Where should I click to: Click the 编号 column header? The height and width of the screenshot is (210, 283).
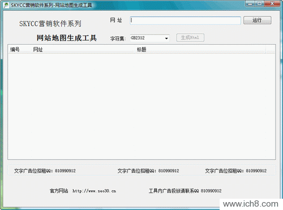(15, 50)
